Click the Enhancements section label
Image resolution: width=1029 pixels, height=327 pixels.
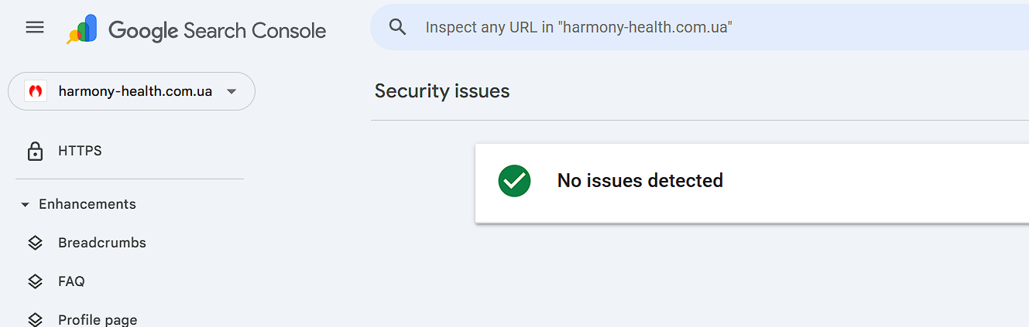87,204
